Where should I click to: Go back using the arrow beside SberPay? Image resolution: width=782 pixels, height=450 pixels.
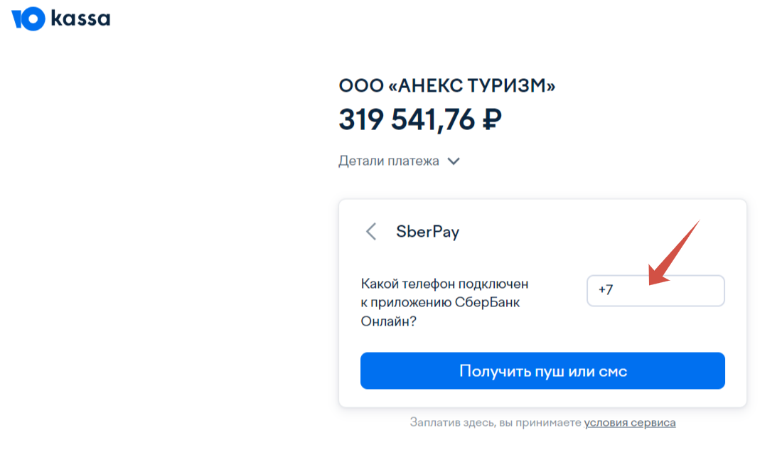point(370,232)
